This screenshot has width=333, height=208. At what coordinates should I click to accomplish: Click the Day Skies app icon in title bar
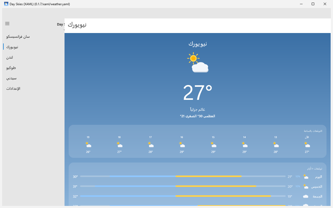(6, 4)
